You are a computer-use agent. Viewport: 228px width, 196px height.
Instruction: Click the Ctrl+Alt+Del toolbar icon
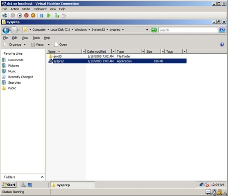click(x=5, y=16)
